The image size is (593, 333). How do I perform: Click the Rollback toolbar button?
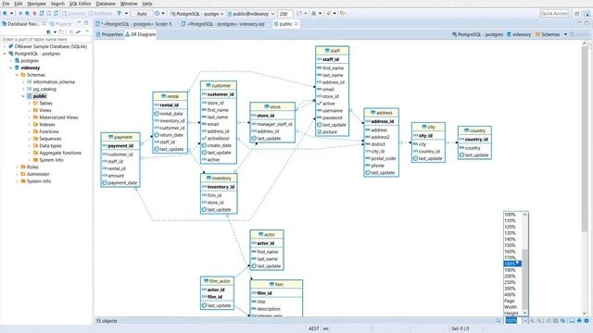click(100, 14)
